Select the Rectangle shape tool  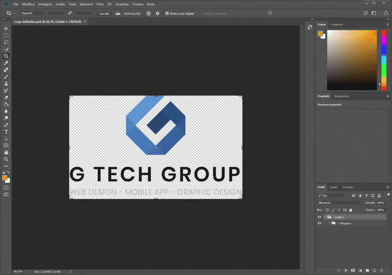click(6, 145)
